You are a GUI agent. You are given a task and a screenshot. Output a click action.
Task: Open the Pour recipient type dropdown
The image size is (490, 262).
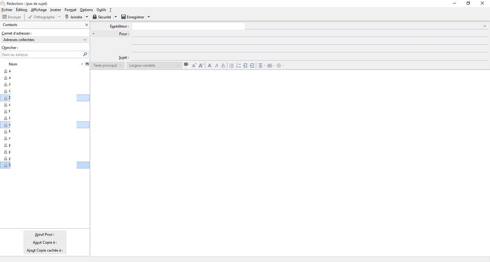pos(110,34)
